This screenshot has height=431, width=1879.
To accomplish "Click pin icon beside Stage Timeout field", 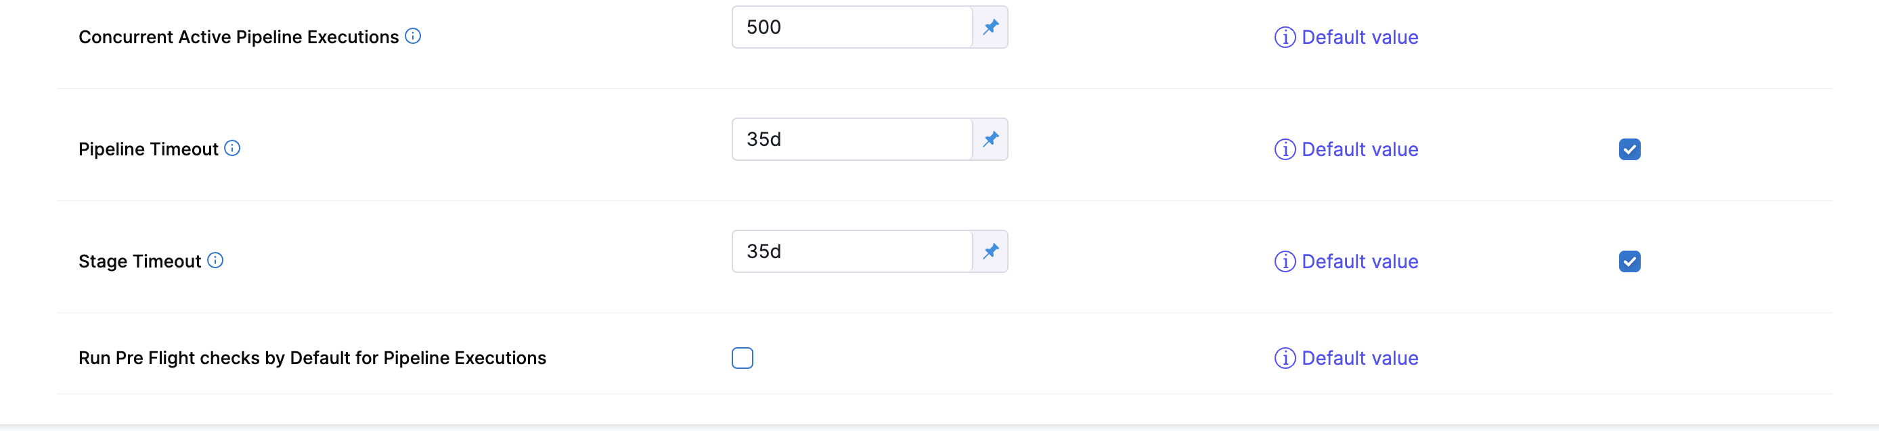I will click(x=990, y=252).
